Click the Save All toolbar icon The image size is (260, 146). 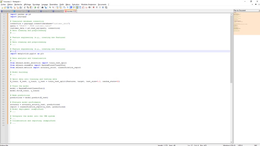tap(11, 7)
